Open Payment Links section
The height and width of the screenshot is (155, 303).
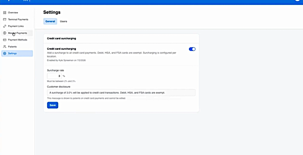(17, 26)
